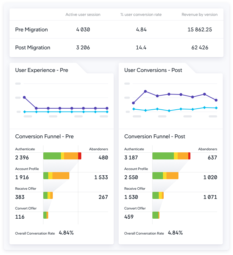Select the Pre Migration row label

32,30
